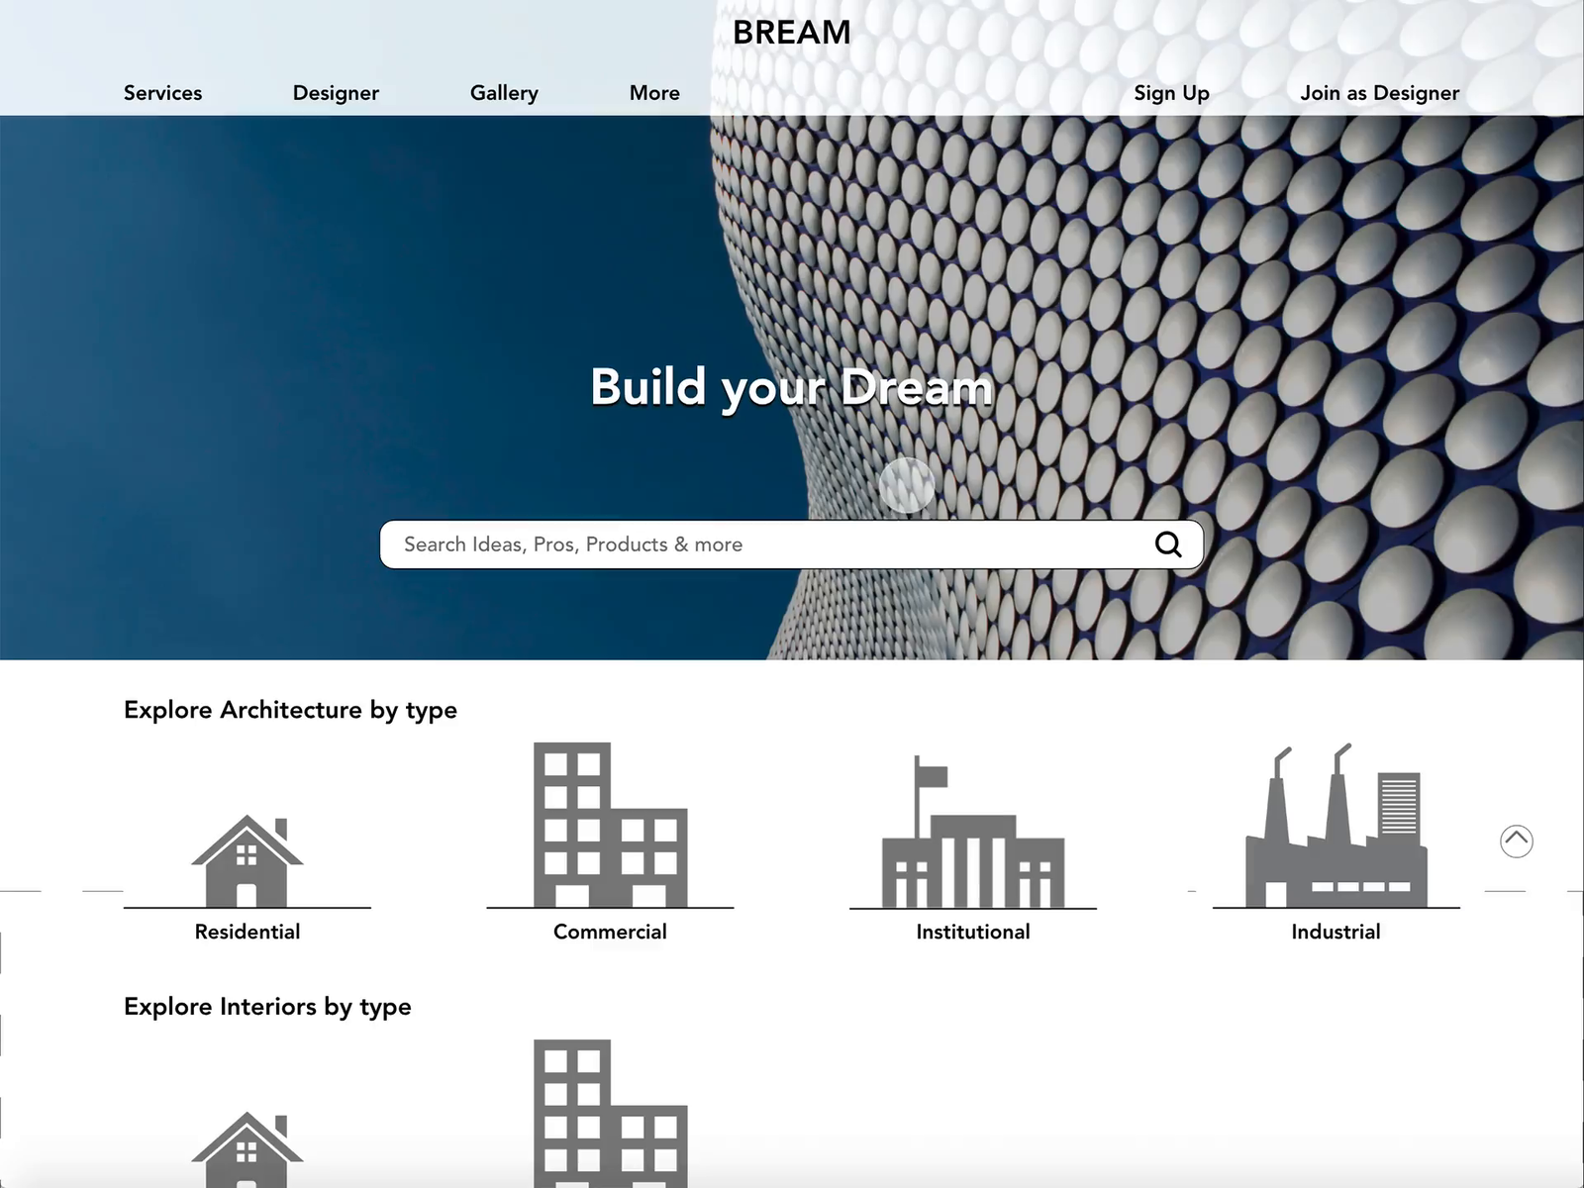Select the Designer navigation item
Image resolution: width=1584 pixels, height=1188 pixels.
point(335,92)
